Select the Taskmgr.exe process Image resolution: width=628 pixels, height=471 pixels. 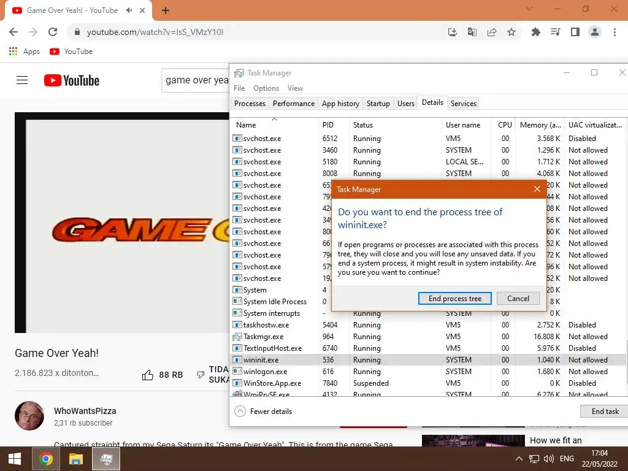427,337
